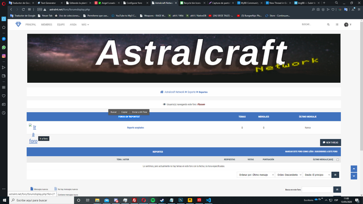Switch to the MyBB Community tab
Image resolution: width=363 pixels, height=204 pixels.
(x=249, y=3)
